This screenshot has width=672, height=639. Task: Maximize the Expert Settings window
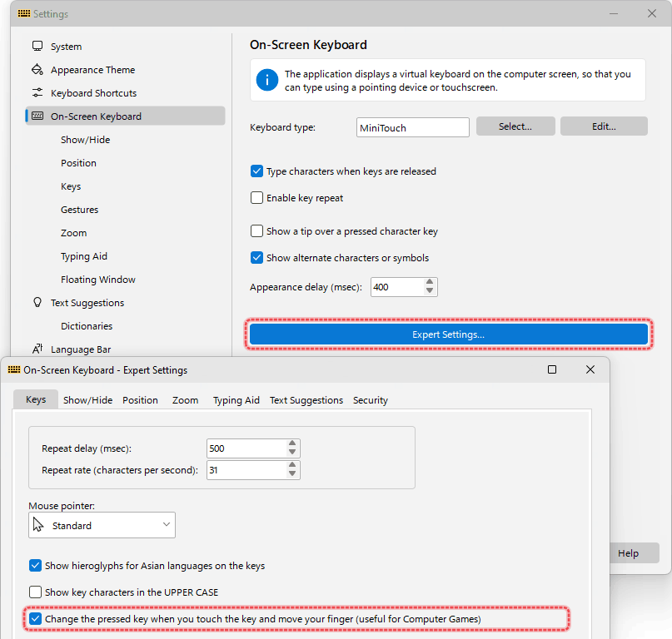[552, 369]
